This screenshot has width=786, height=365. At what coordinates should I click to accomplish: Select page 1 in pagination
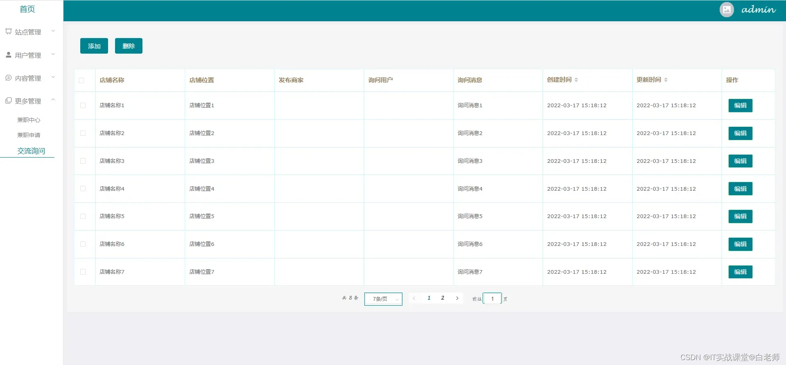429,298
